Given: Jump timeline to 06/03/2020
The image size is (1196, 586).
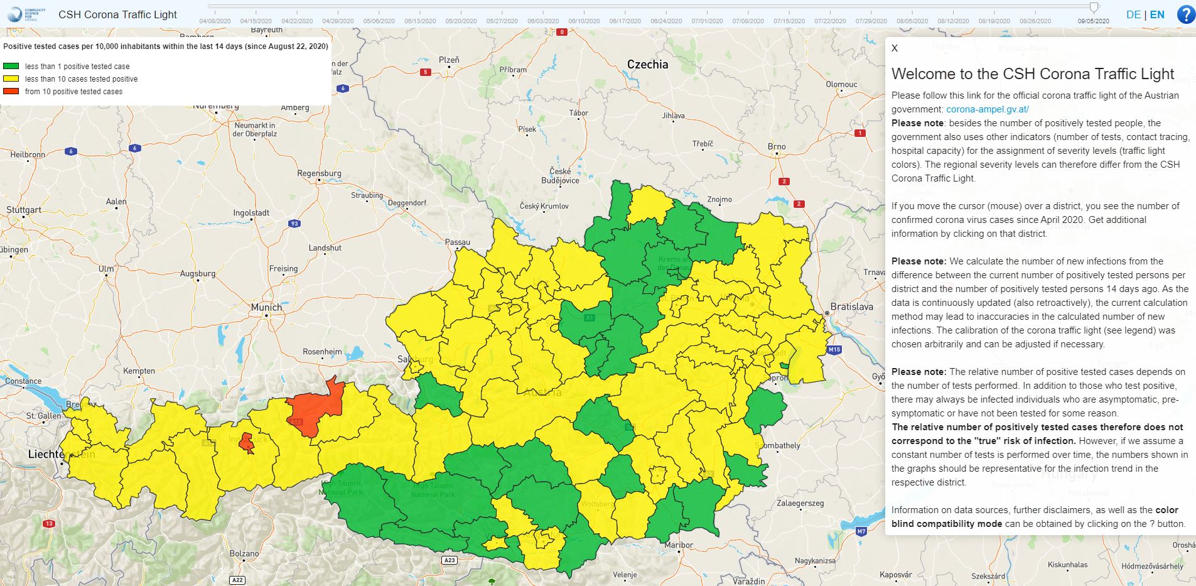Looking at the screenshot, I should click(x=543, y=21).
